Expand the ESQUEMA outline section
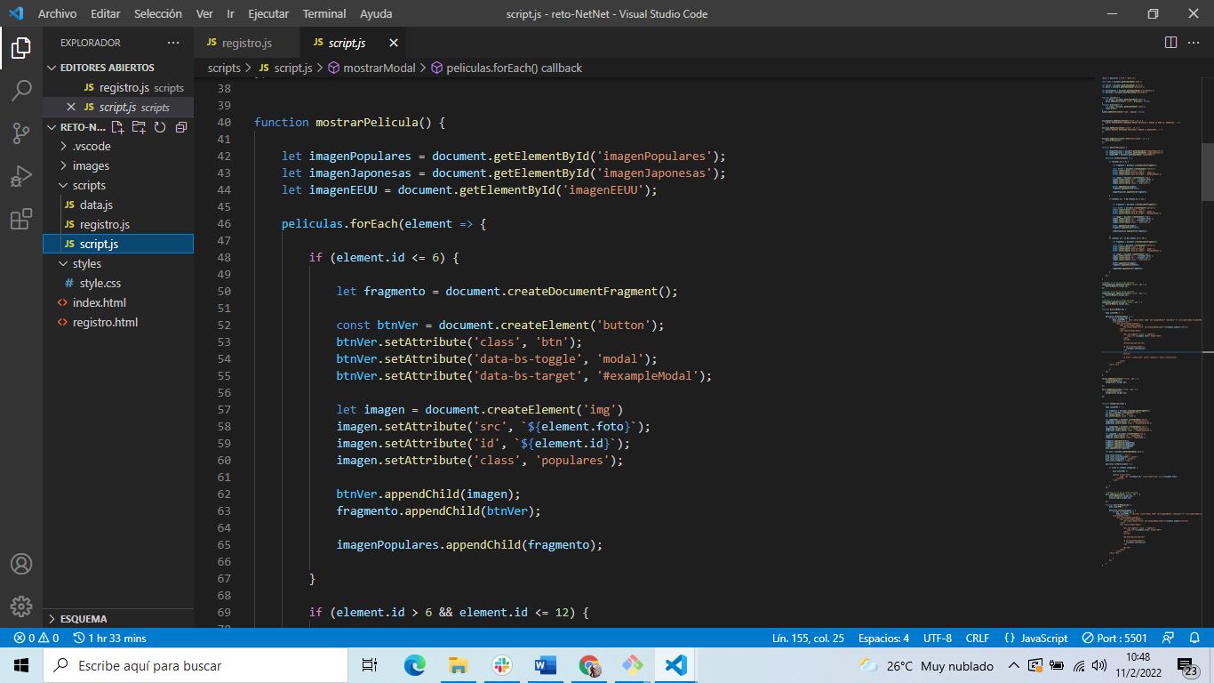 [117, 619]
